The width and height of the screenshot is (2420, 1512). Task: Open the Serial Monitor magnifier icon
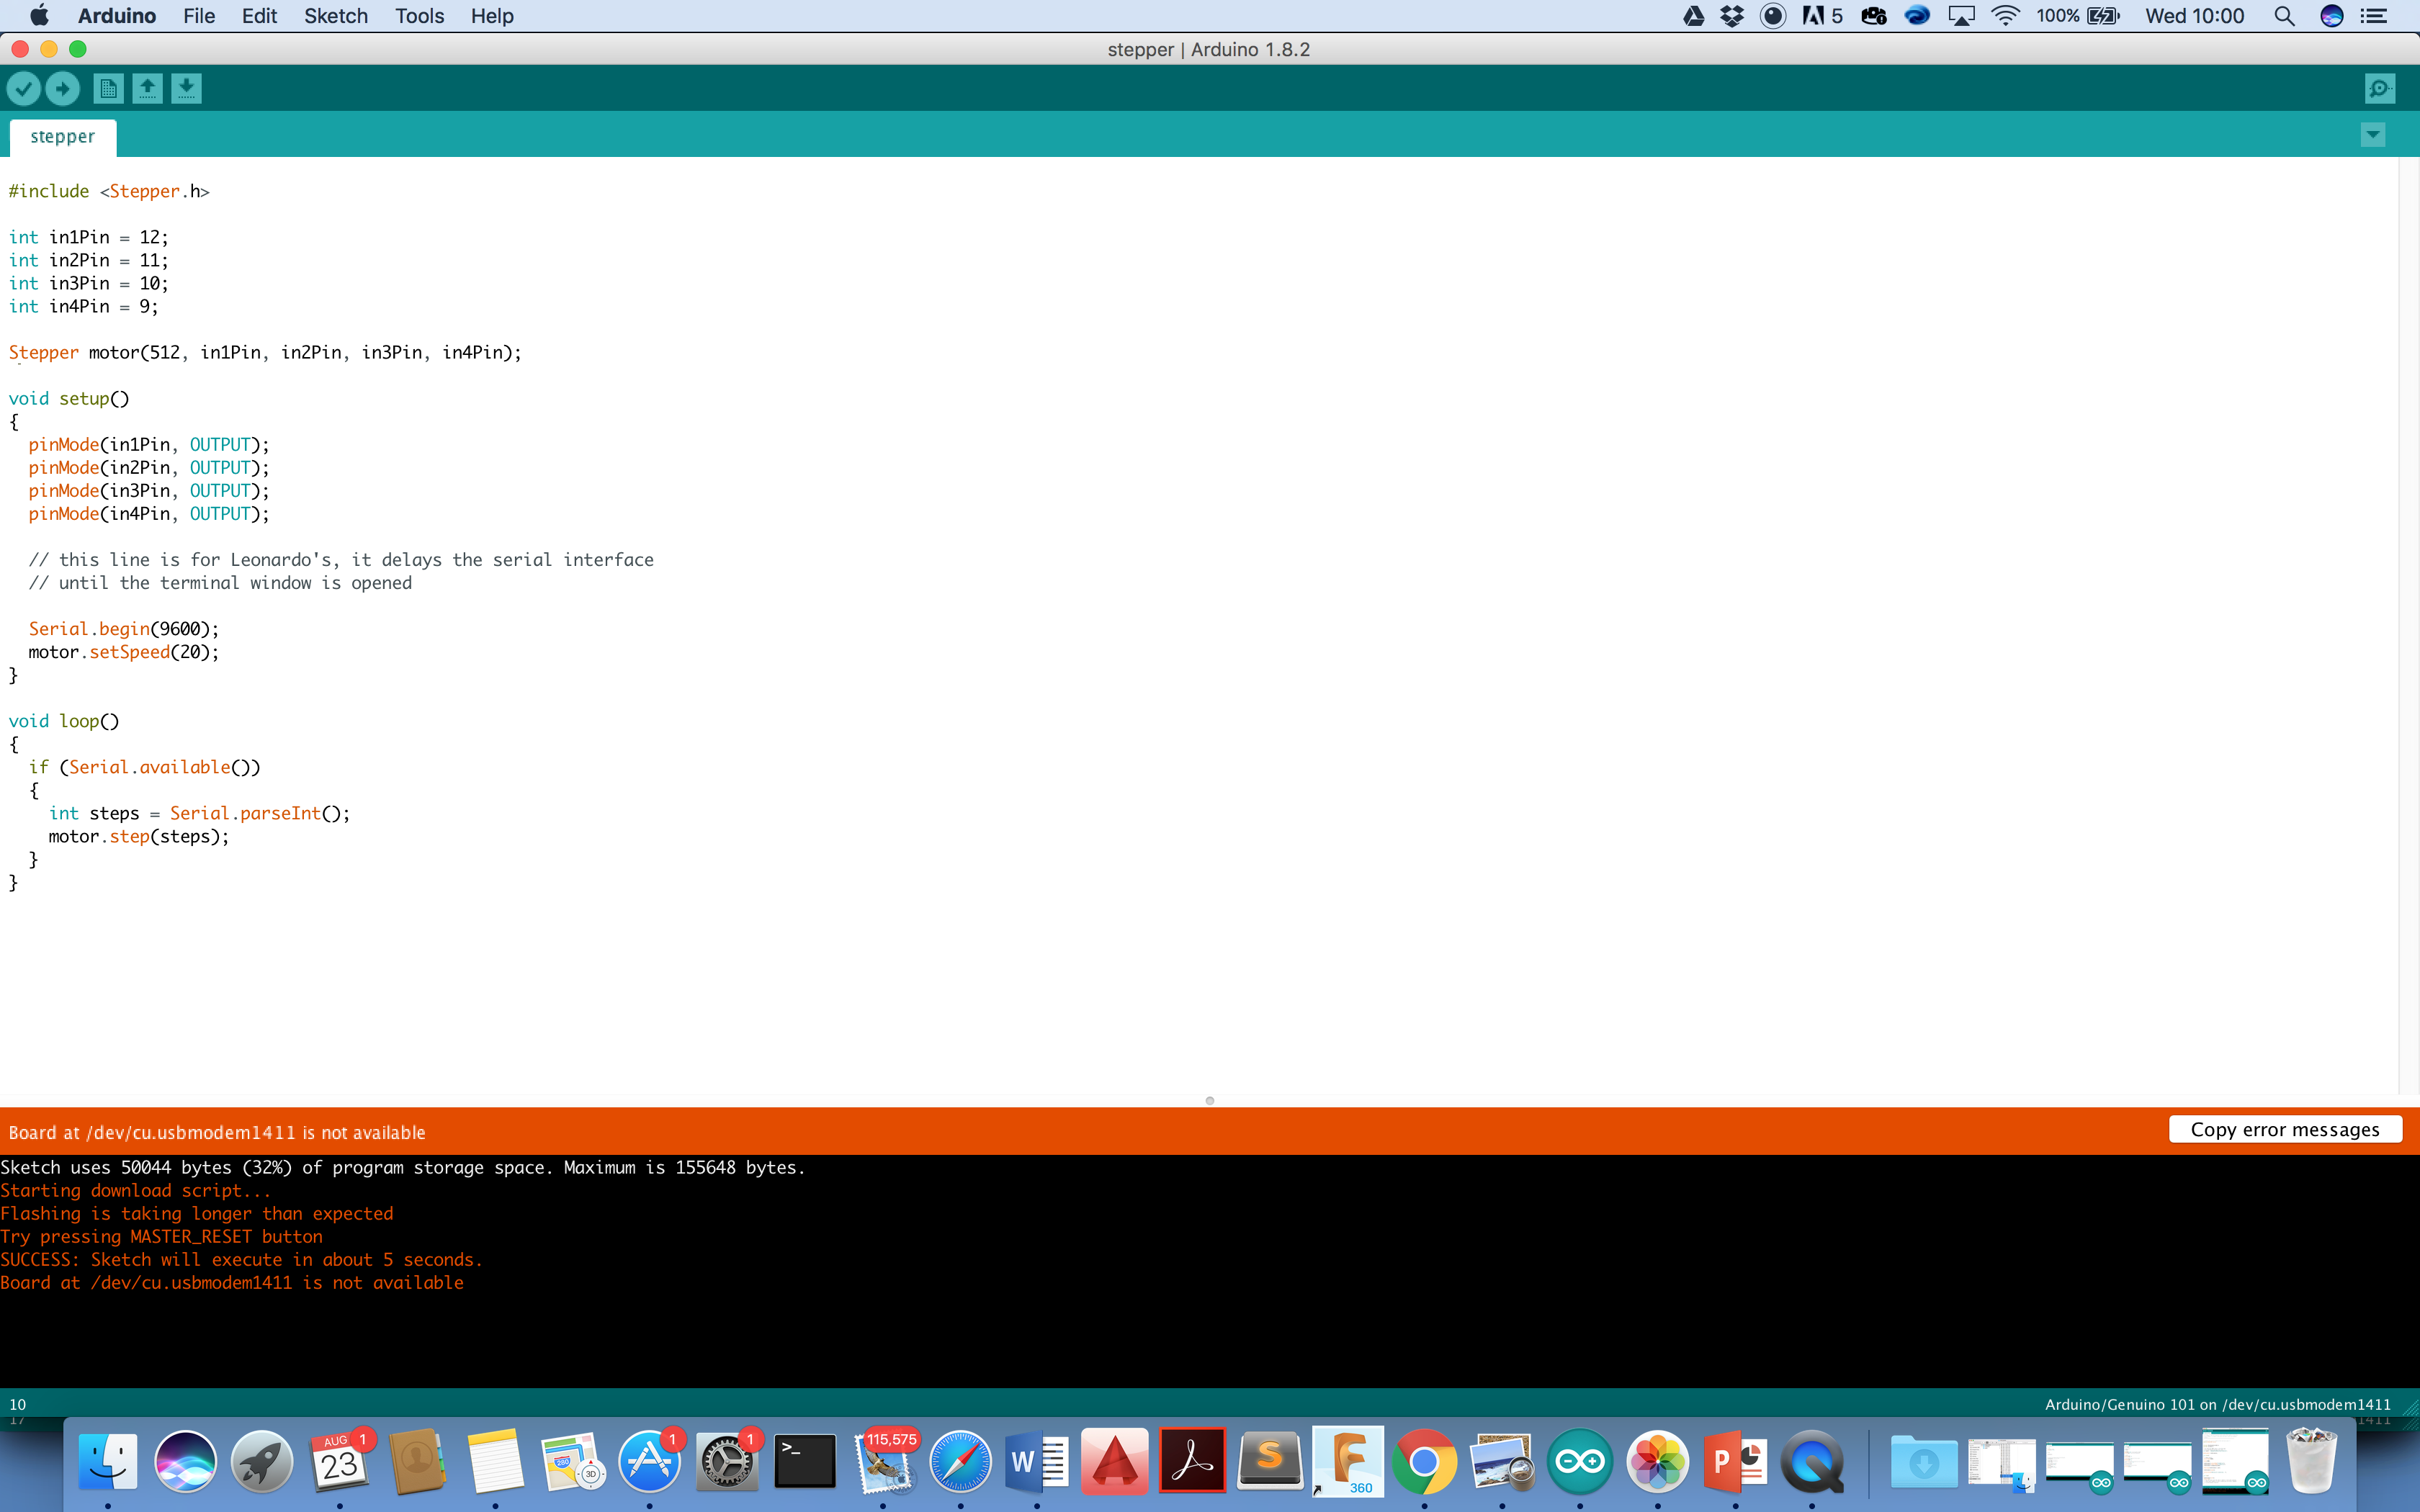tap(2380, 89)
